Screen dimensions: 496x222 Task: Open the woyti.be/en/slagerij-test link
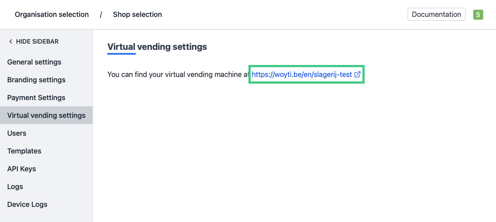(x=301, y=75)
